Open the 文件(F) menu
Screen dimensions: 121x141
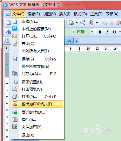(18, 14)
